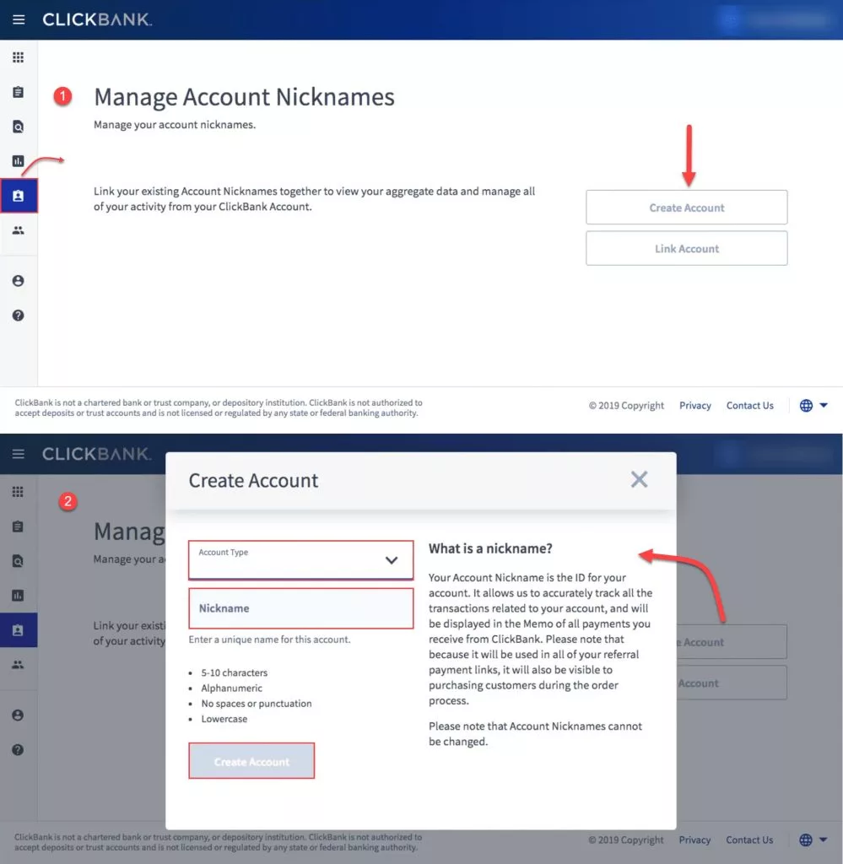Open the hamburger menu in the bottom dimmed header

pos(19,454)
